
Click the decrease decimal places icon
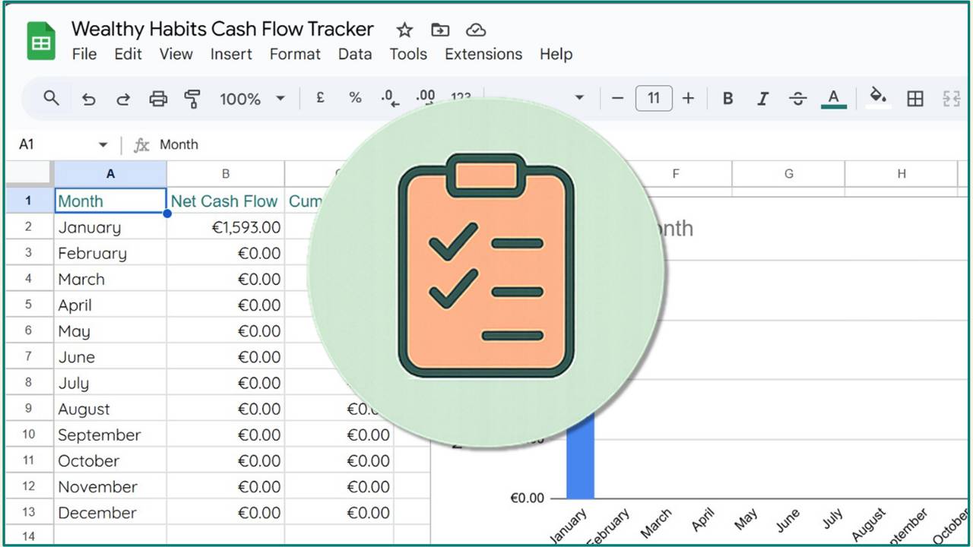tap(389, 99)
